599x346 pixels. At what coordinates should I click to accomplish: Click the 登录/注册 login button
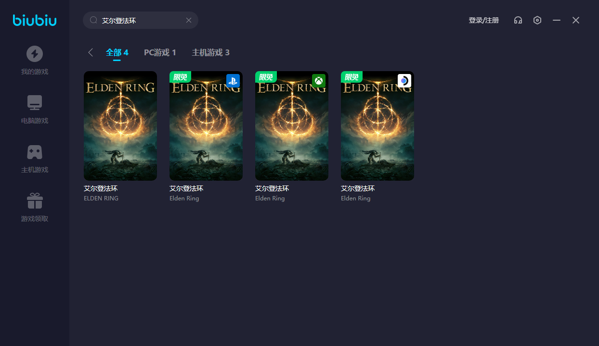[x=483, y=20]
